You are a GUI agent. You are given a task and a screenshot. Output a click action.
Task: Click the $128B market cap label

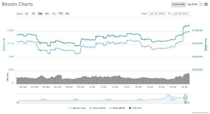tap(10, 31)
